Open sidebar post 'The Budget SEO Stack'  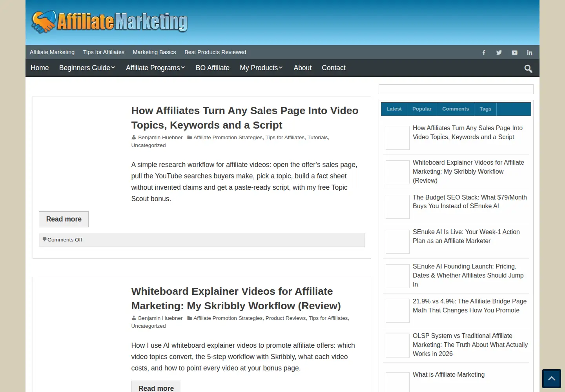pos(470,201)
